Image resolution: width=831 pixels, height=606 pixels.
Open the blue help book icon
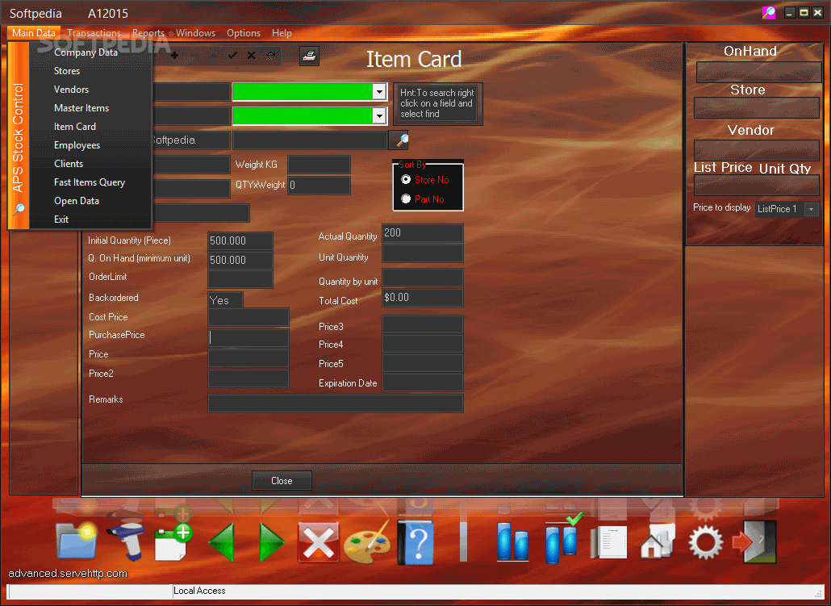(416, 541)
